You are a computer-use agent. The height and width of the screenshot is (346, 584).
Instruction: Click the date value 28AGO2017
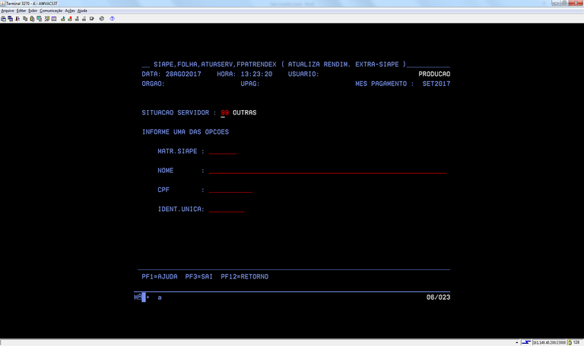tap(183, 74)
